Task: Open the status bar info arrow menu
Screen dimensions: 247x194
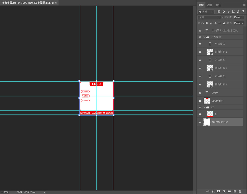Action: point(44,192)
